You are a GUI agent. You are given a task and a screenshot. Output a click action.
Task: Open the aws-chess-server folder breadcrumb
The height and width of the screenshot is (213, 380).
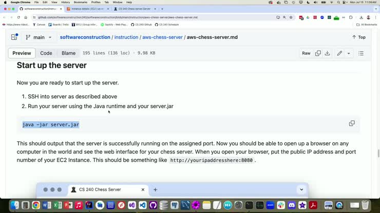(x=162, y=37)
